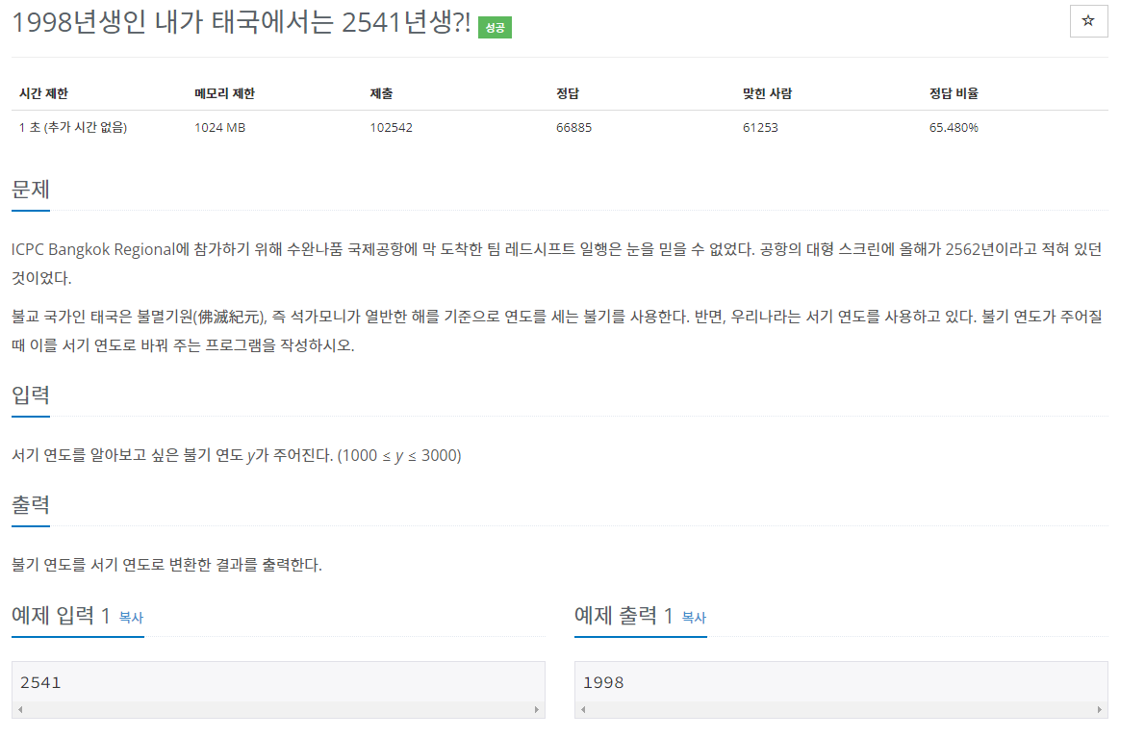This screenshot has height=738, width=1145.
Task: Click right scroll arrow of example output box
Action: [x=1100, y=709]
